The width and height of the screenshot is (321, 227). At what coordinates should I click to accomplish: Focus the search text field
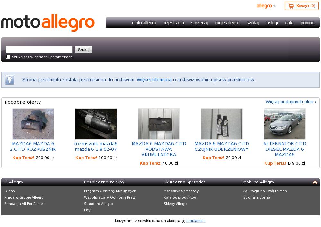[x=39, y=50]
